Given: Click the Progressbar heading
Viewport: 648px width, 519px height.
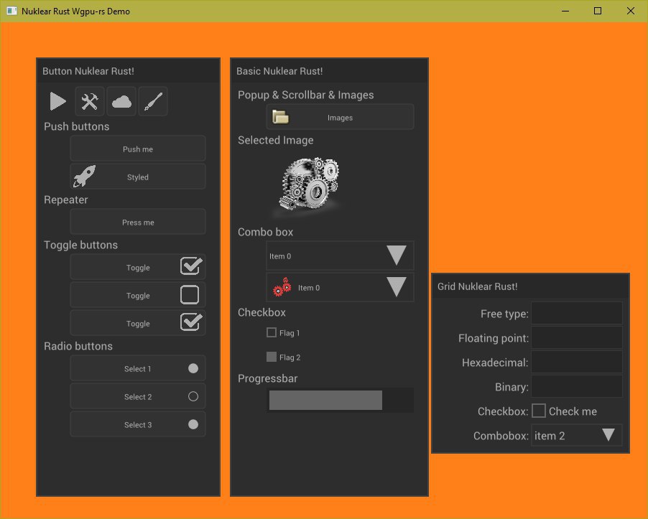Looking at the screenshot, I should tap(267, 378).
